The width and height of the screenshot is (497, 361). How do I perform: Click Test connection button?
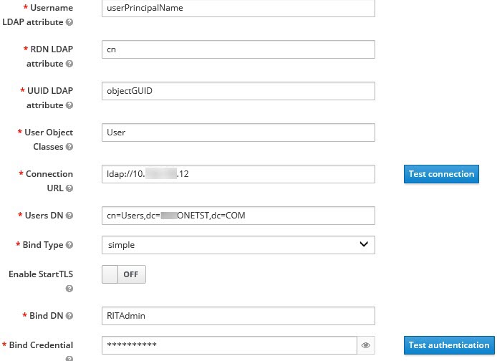pos(441,174)
